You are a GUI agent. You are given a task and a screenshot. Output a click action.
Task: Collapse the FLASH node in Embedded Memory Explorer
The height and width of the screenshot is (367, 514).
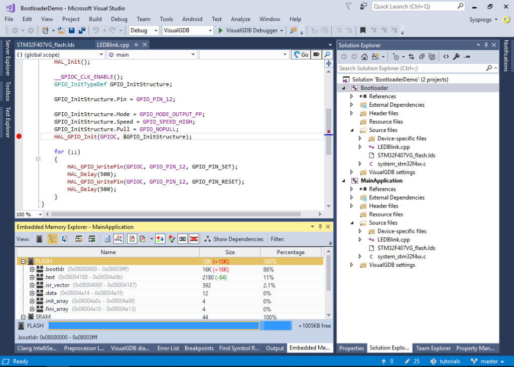[x=24, y=261]
